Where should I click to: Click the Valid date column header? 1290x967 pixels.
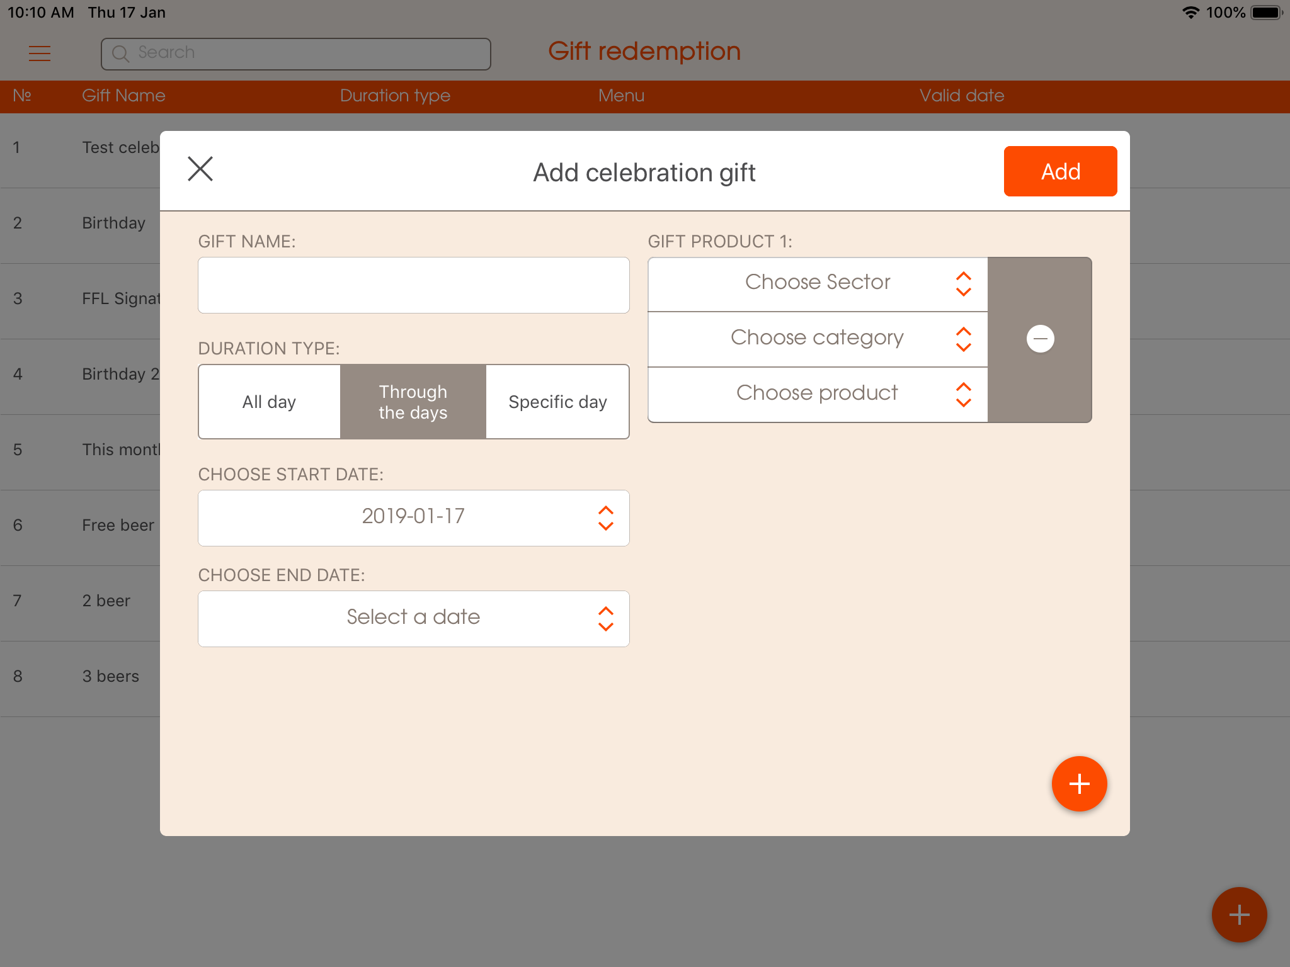coord(962,96)
